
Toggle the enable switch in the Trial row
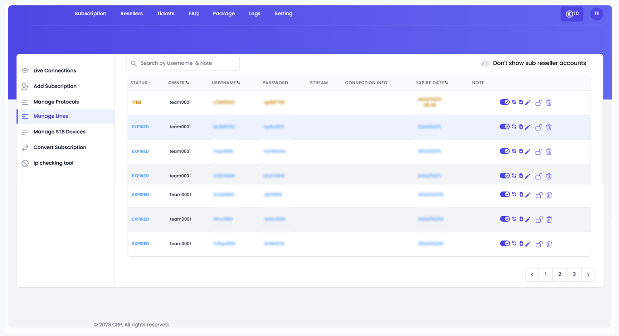coord(505,102)
